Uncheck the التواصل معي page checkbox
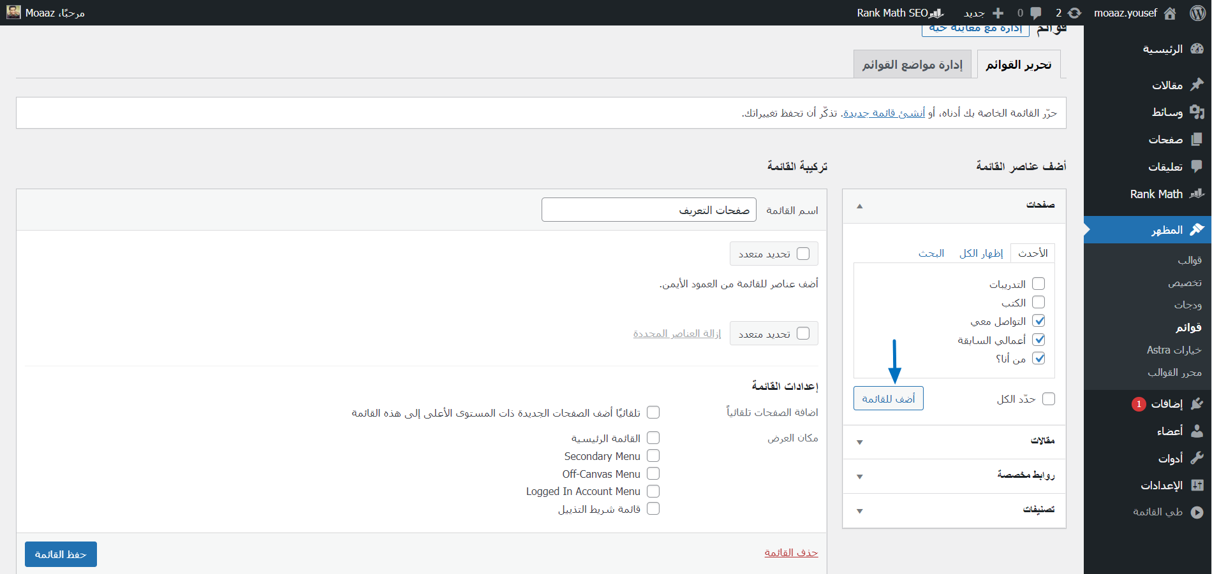The height and width of the screenshot is (574, 1212). tap(1038, 320)
